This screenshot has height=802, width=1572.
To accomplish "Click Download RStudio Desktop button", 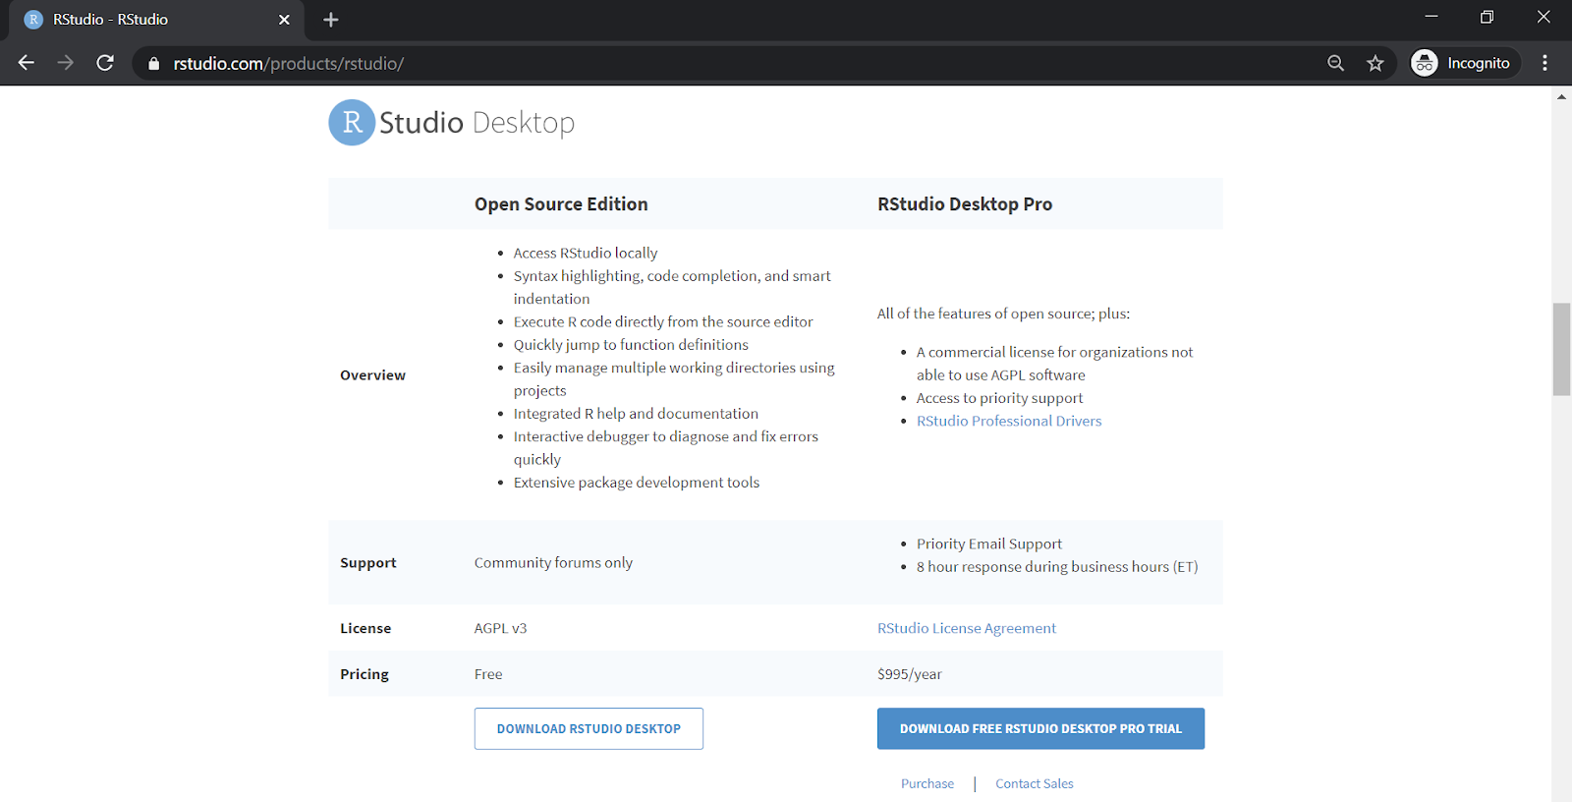I will pos(589,728).
